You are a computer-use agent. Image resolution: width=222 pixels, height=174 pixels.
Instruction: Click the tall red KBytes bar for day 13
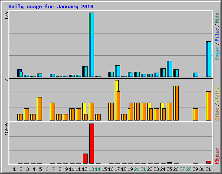click(91, 144)
